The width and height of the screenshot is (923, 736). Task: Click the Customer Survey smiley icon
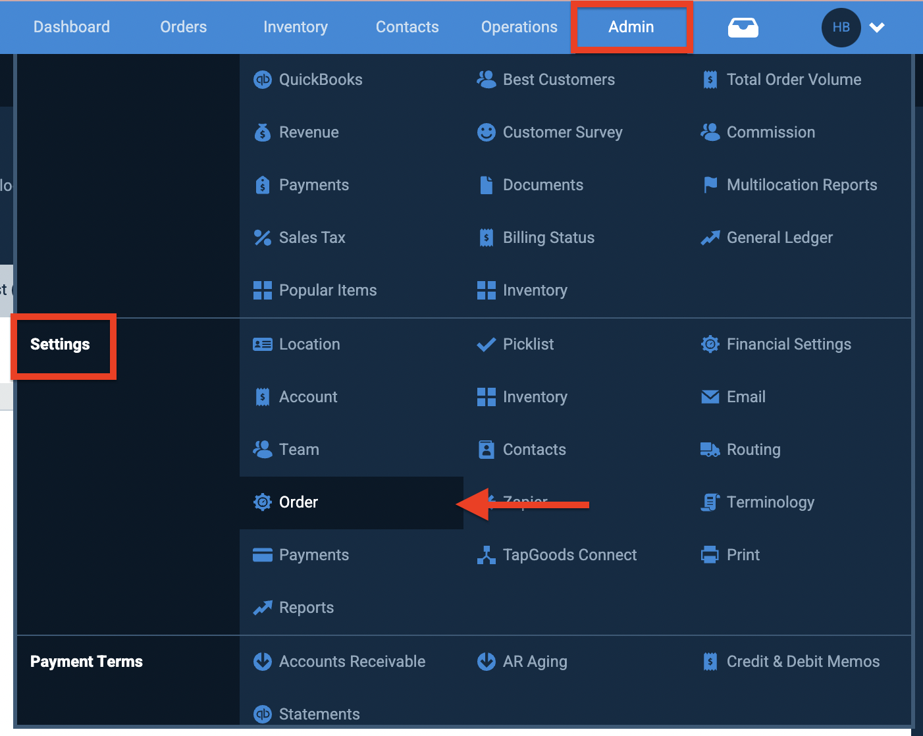[487, 132]
